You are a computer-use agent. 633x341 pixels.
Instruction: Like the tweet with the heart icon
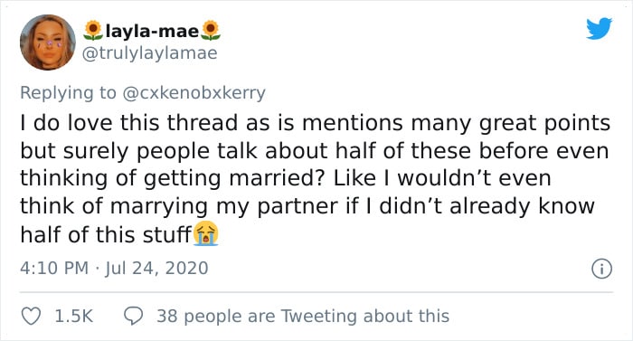(x=31, y=316)
